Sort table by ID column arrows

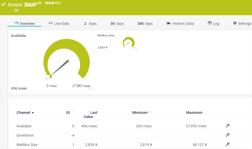(73, 112)
